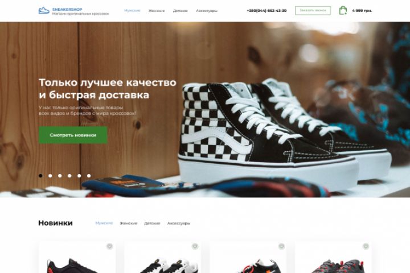The image size is (410, 273).
Task: Open Женские in top navigation
Action: 157,11
